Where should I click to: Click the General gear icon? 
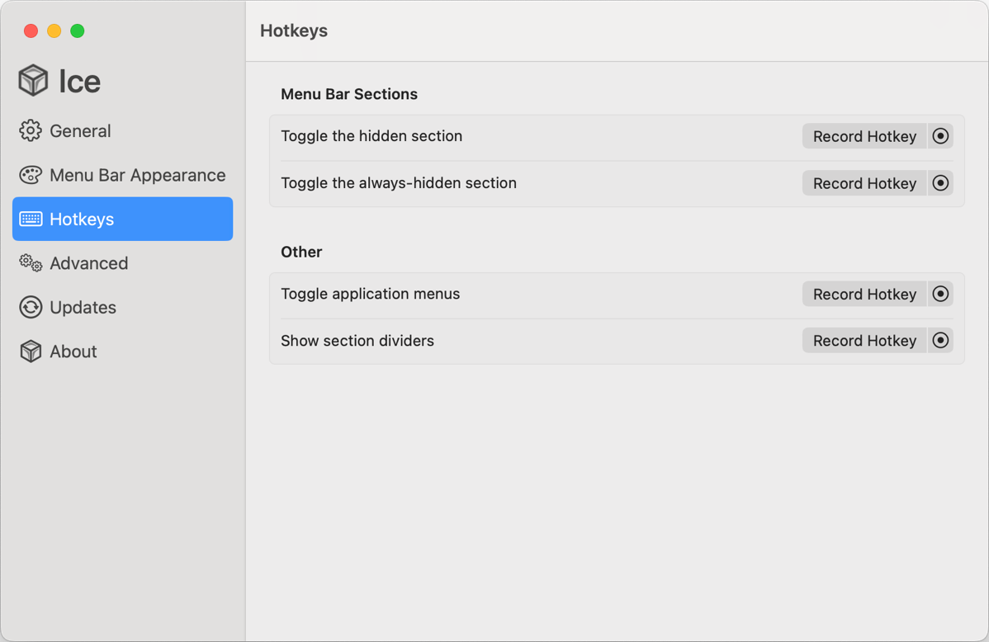[31, 130]
